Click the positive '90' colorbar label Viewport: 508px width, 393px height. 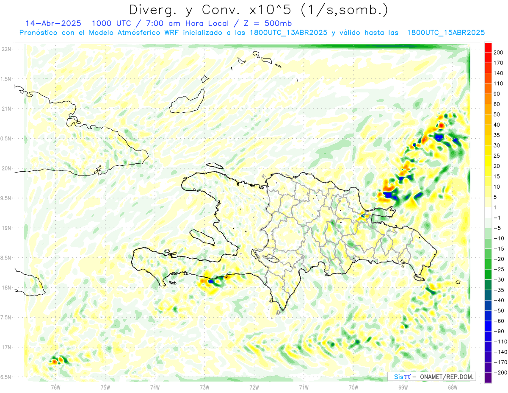(x=497, y=94)
